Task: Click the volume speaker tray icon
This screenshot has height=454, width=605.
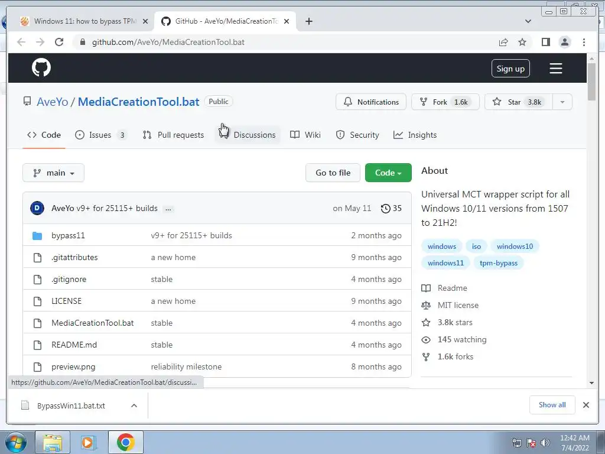Action: 545,443
